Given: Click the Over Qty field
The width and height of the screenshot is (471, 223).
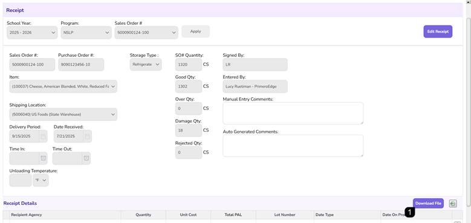Looking at the screenshot, I should 189,108.
